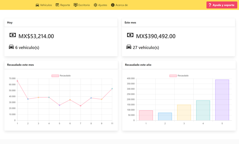Viewport: 239px width, 144px height.
Task: Click the car icon beside Vehículos
Action: (x=37, y=5)
